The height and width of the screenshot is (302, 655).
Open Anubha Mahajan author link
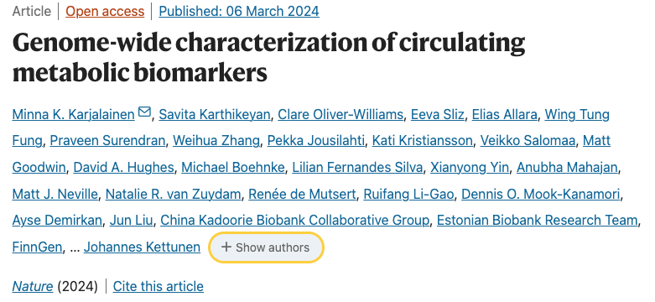[x=567, y=168]
